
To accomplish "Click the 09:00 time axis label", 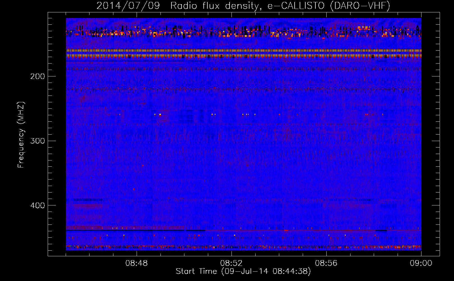I will click(421, 263).
